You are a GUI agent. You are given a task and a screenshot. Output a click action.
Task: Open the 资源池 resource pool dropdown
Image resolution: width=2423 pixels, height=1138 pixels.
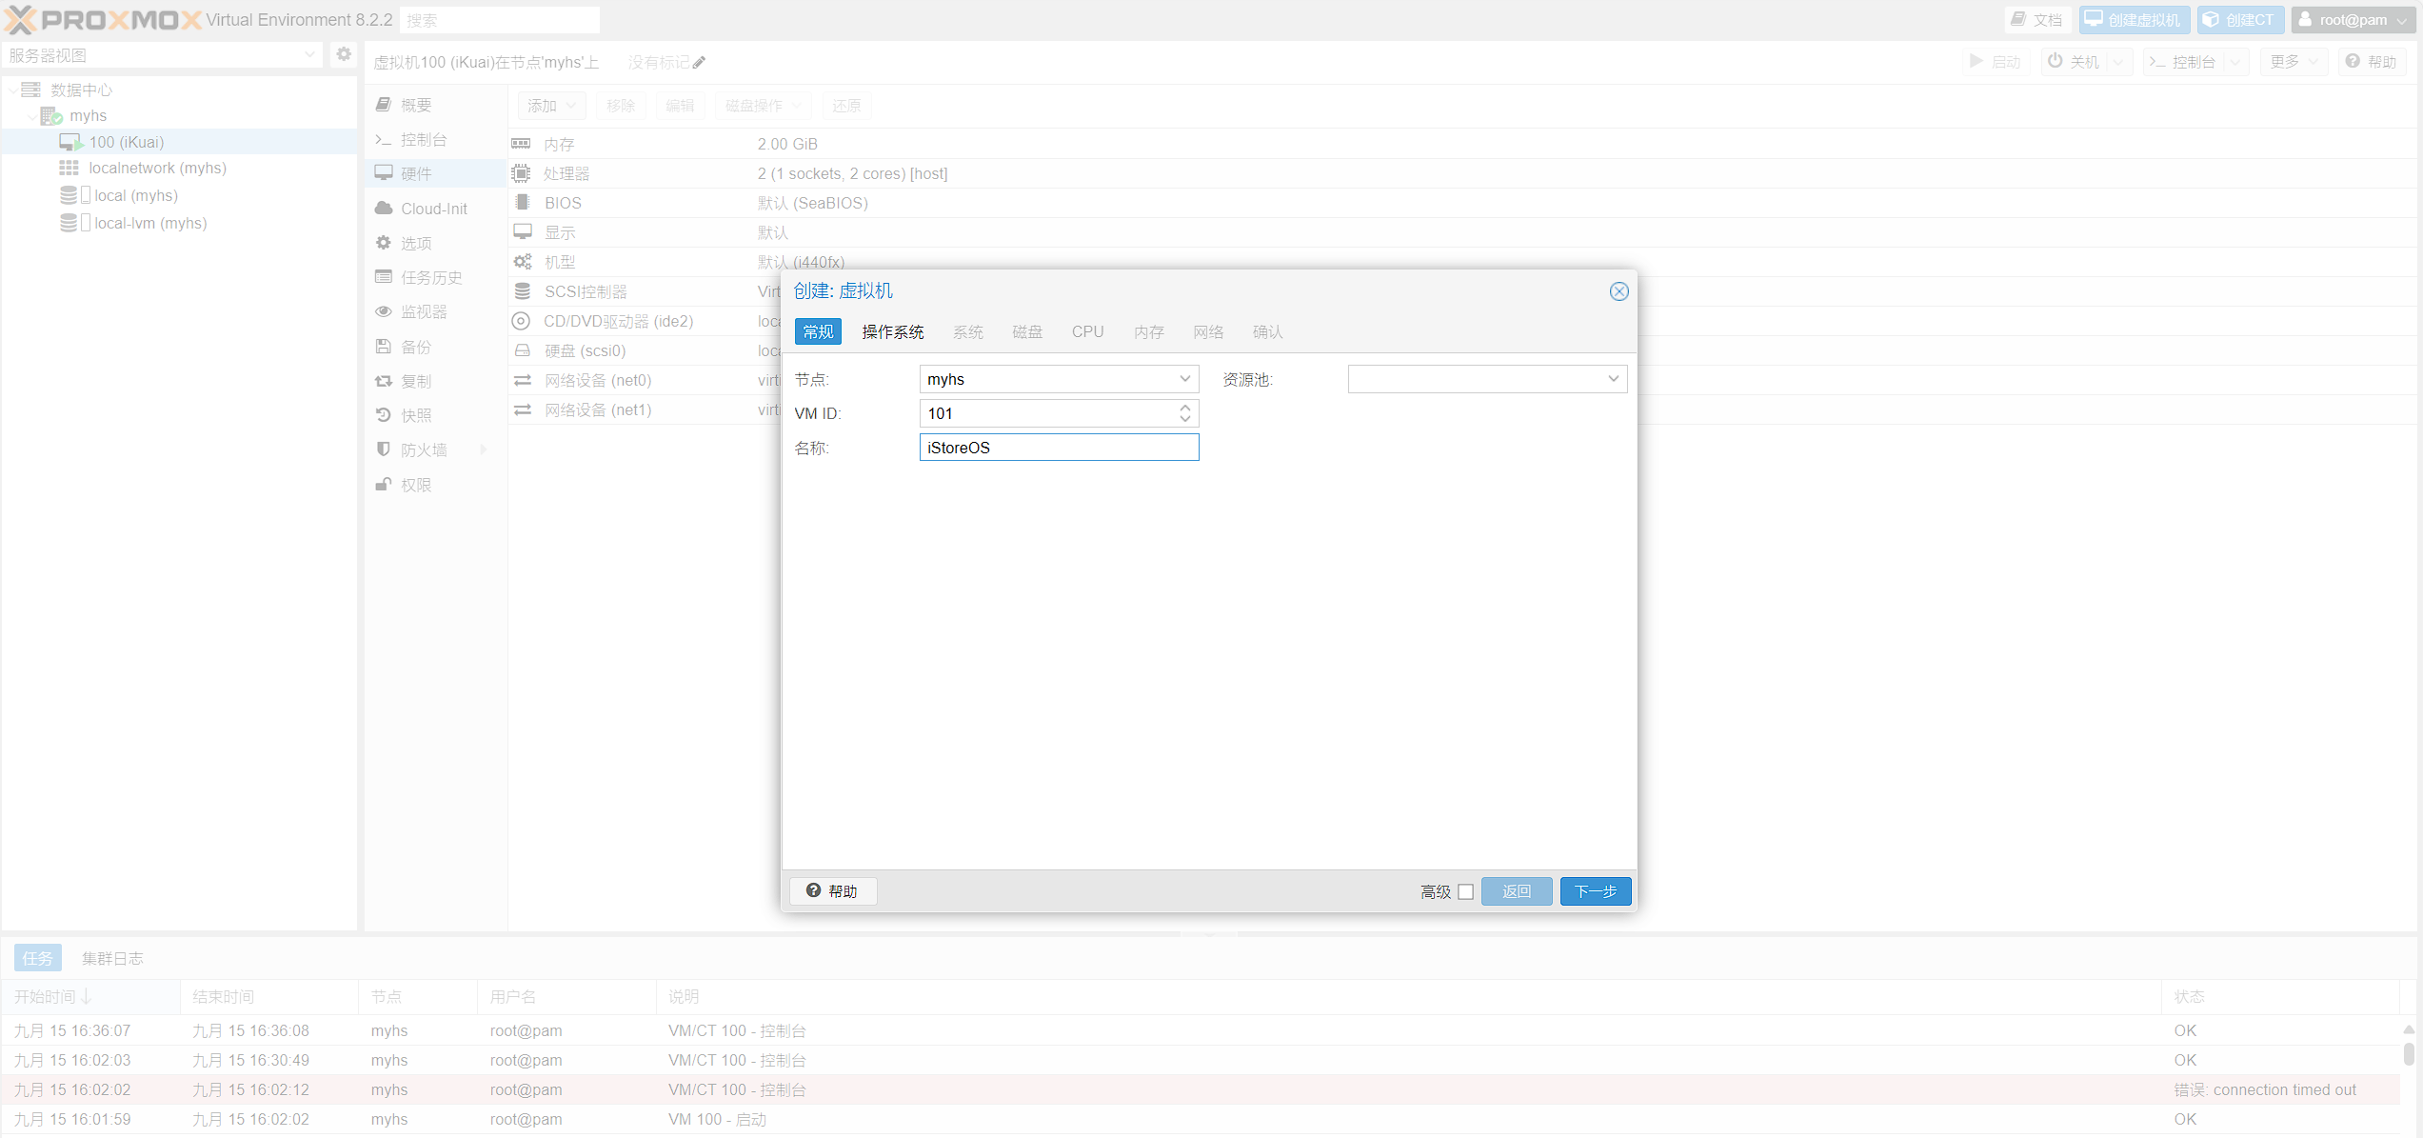coord(1487,379)
